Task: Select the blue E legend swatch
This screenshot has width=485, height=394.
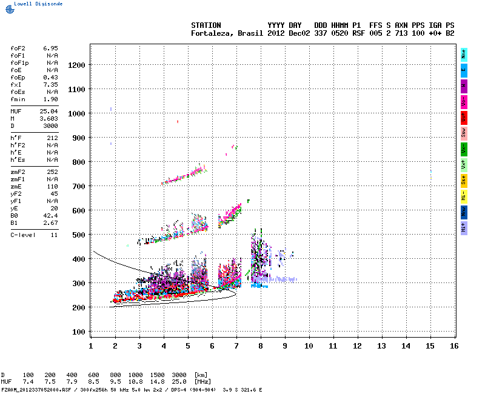Action: (464, 70)
